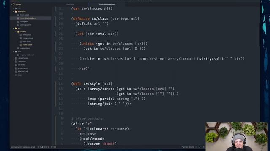Image resolution: width=270 pixels, height=151 pixels.
Task: Click the presenter webcam video overlay
Action: (x=237, y=136)
